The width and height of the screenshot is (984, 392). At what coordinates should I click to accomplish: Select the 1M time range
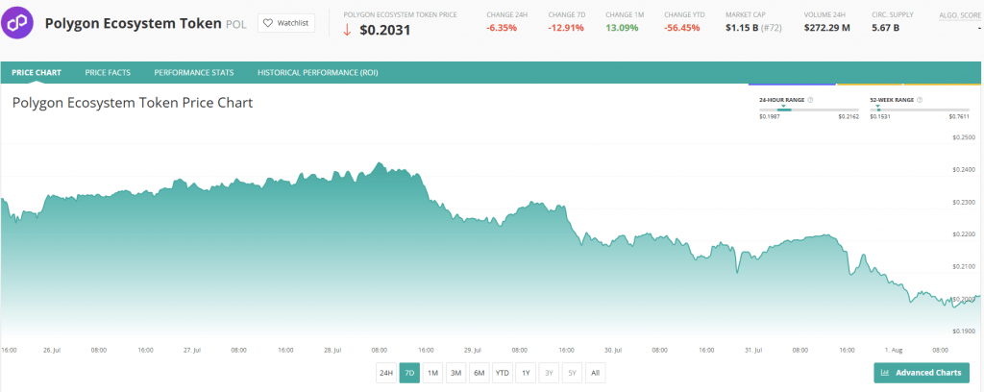[432, 373]
